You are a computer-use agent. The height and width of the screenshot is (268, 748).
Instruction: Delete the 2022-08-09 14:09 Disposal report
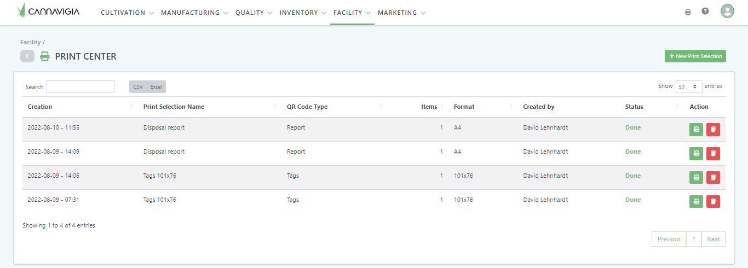(713, 154)
